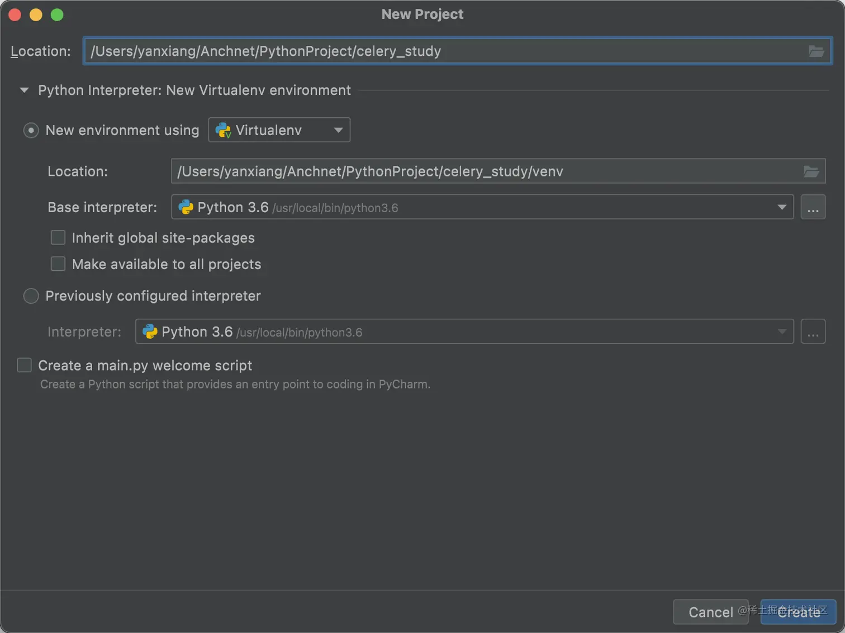Click the Create button
Screen dimensions: 845x633
coord(798,612)
